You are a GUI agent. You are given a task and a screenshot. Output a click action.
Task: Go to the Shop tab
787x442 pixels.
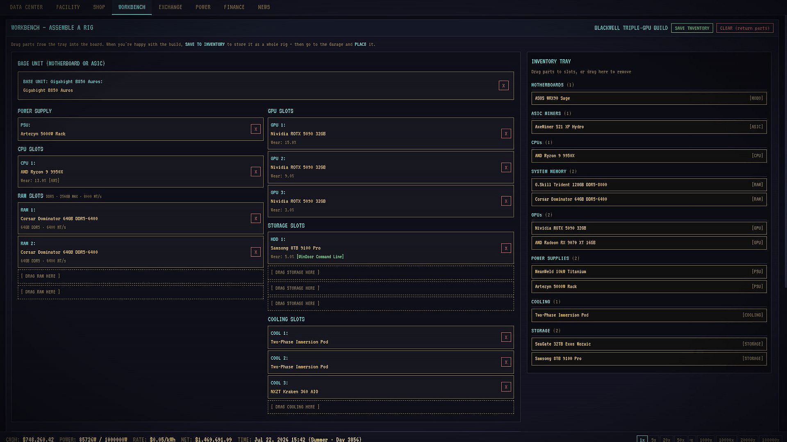click(99, 7)
